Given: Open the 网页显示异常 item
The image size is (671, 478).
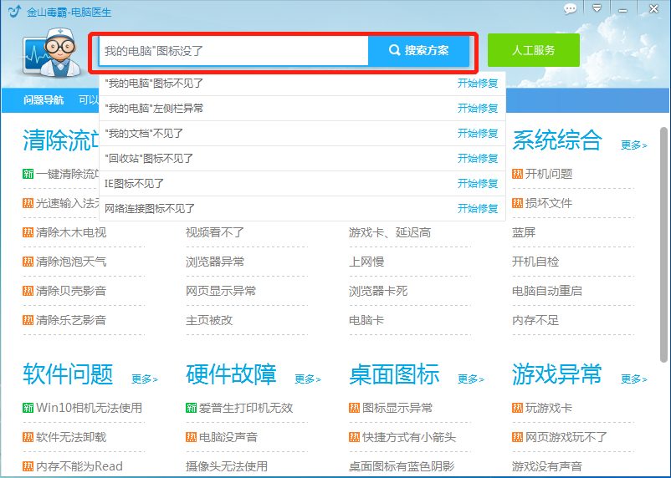Looking at the screenshot, I should click(221, 291).
